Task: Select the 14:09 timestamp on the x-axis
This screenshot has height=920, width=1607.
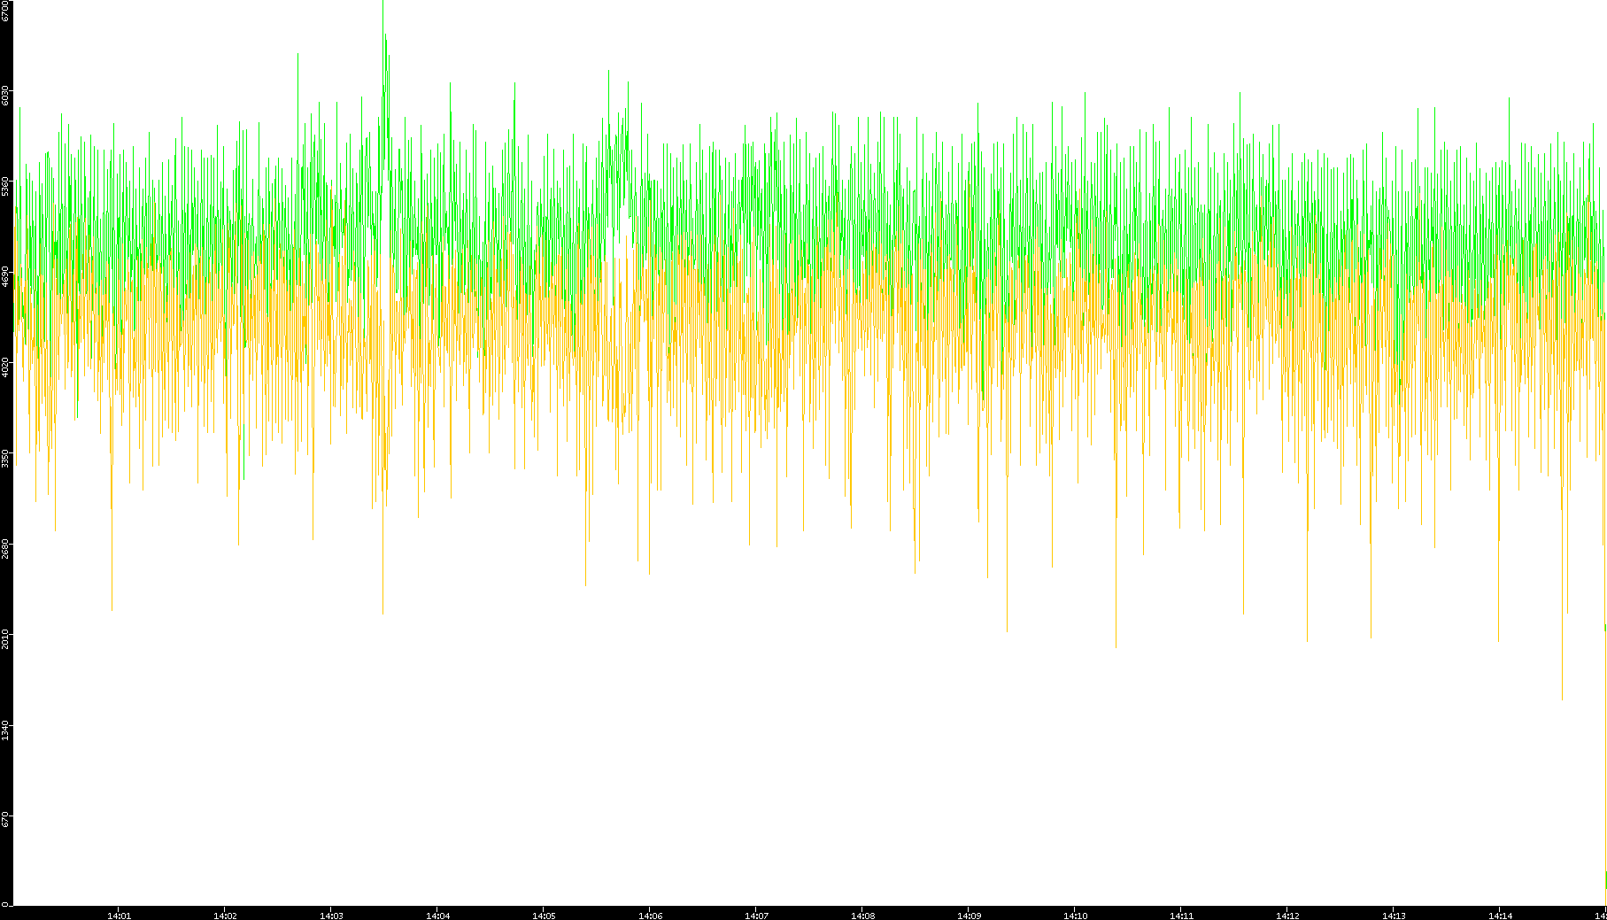Action: click(x=969, y=916)
